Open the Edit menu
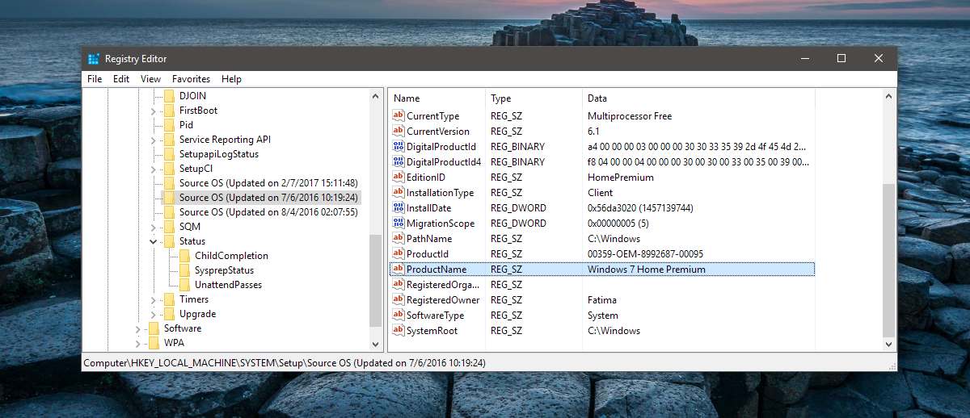Screen dimensions: 970x418 click(x=121, y=79)
